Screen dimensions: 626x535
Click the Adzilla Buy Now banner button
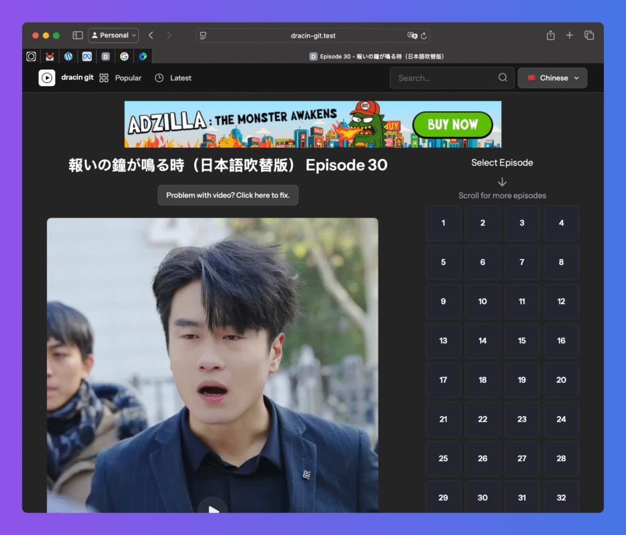(452, 125)
